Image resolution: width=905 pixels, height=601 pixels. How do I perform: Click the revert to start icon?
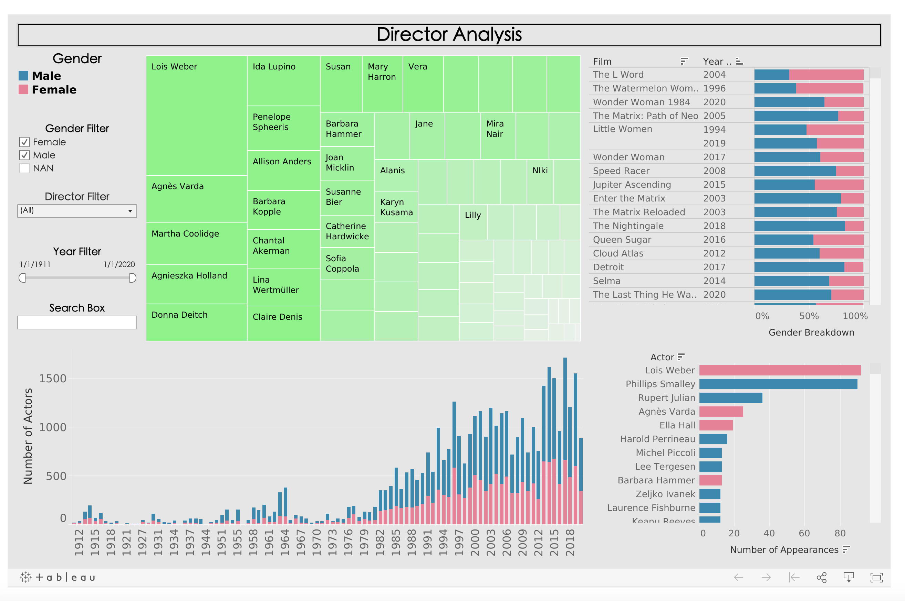pos(794,577)
